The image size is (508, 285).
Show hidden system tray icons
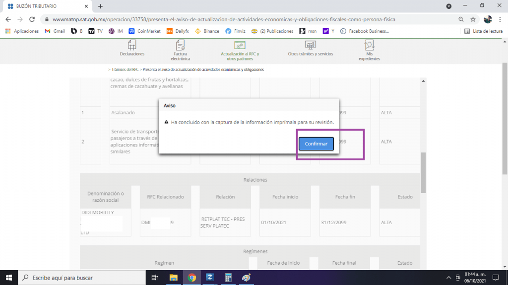point(448,278)
